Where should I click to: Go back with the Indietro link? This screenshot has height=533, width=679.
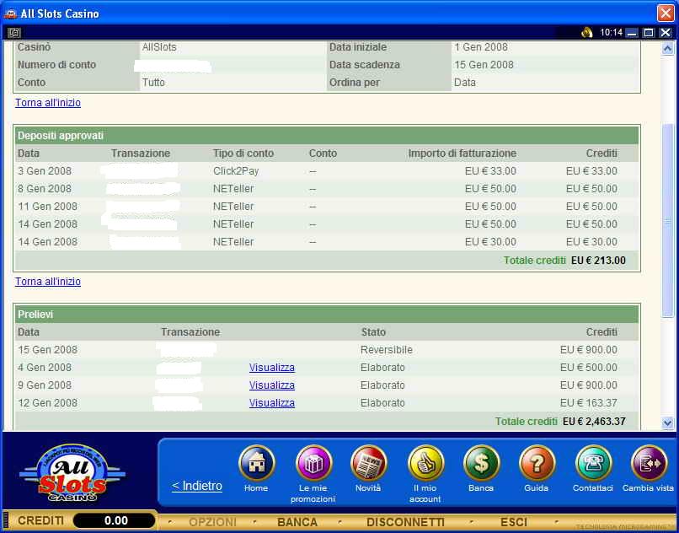[197, 486]
